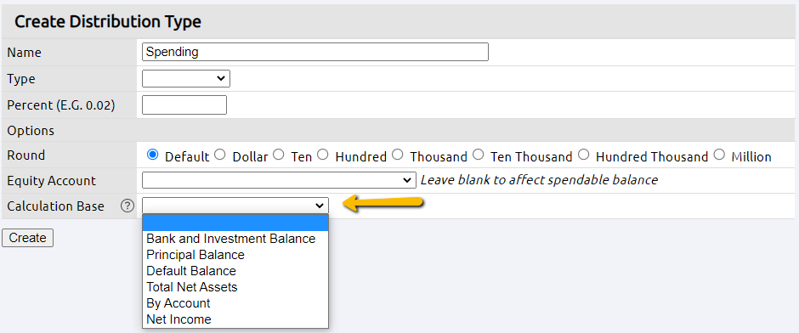Choose the Dollar rounding option
Viewport: 799px width, 333px height.
pos(220,155)
